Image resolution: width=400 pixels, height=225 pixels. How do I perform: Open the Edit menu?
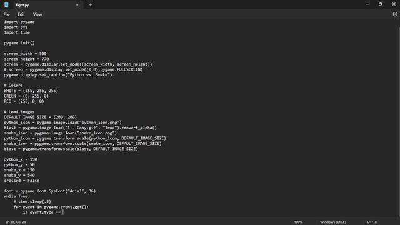coord(21,14)
